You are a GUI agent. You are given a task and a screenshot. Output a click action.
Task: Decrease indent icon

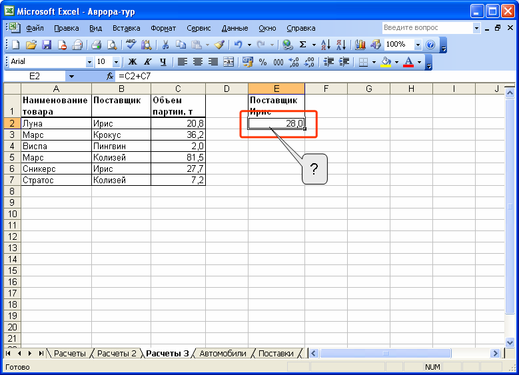point(328,62)
